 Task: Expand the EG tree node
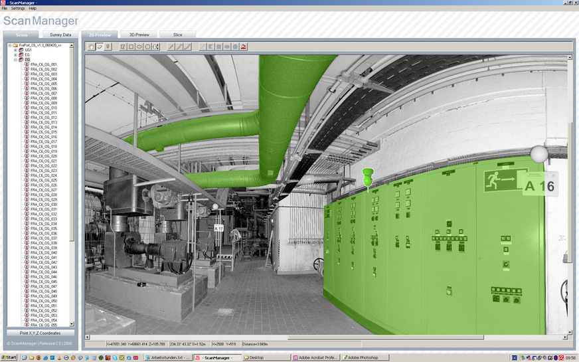click(x=15, y=54)
